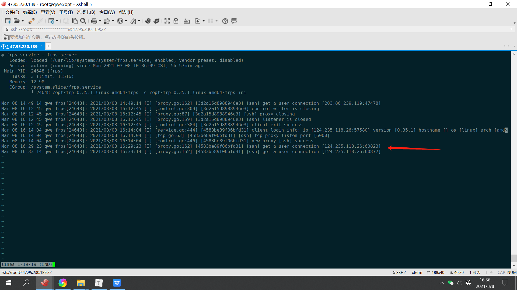The image size is (517, 290).
Task: Click the speech bubble feedback icon
Action: click(234, 21)
